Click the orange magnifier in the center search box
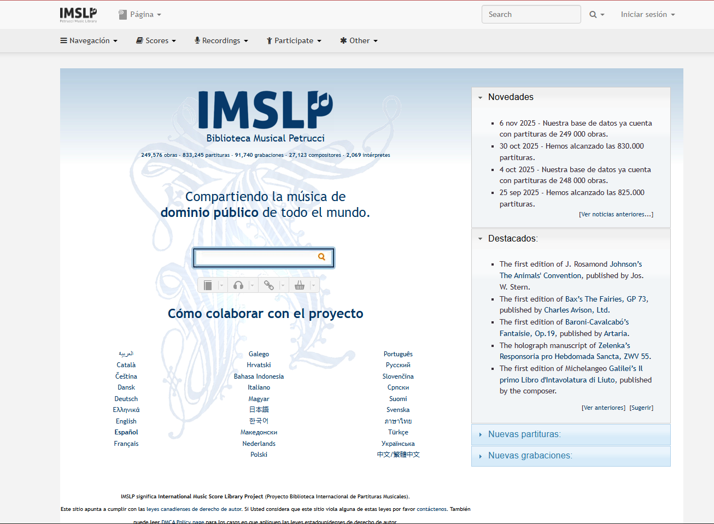Viewport: 714px width, 524px height. (321, 257)
